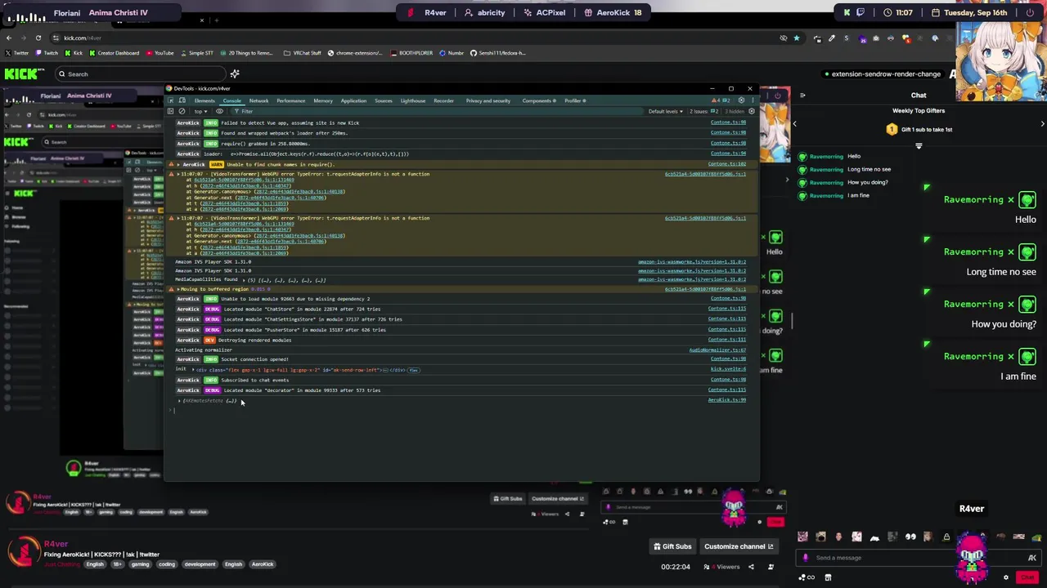1047x588 pixels.
Task: Reload the page in the browser
Action: coord(38,38)
